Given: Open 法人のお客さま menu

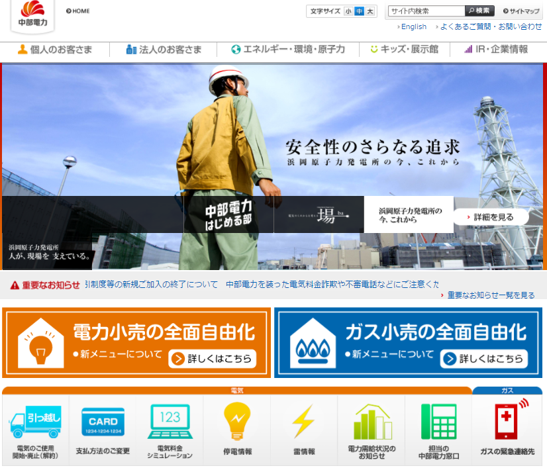Looking at the screenshot, I should coord(164,50).
